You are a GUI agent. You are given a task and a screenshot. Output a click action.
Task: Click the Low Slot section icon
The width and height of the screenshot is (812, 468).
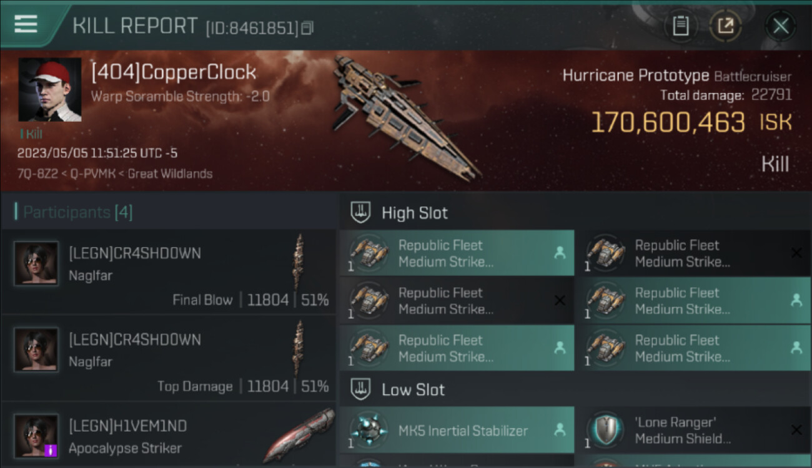pyautogui.click(x=360, y=390)
